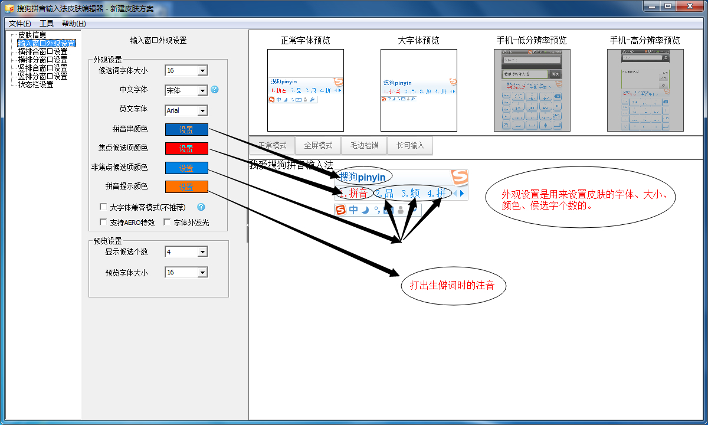Viewport: 708px width, 425px height.
Task: Enable 支持AERO特效 checkbox
Action: point(104,223)
